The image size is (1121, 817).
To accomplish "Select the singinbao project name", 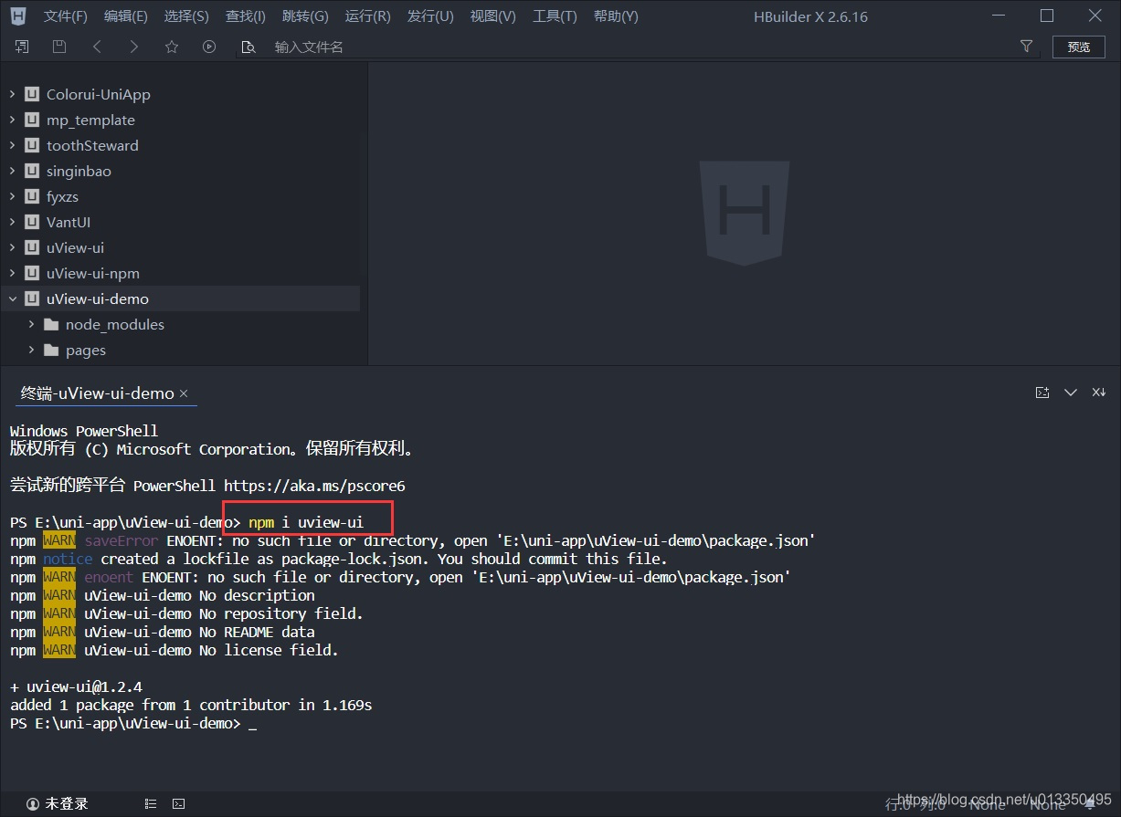I will coord(79,171).
